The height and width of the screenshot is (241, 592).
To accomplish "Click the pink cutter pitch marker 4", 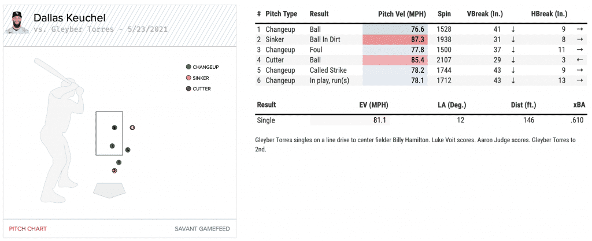I will 132,127.
